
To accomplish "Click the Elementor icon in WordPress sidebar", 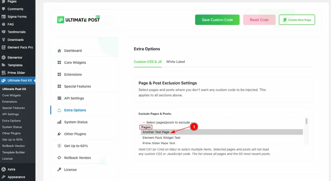I will pyautogui.click(x=3, y=58).
